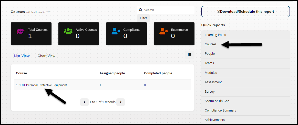The width and height of the screenshot is (298, 125).
Task: Click the orange Ecommerce user icon
Action: point(163,31)
